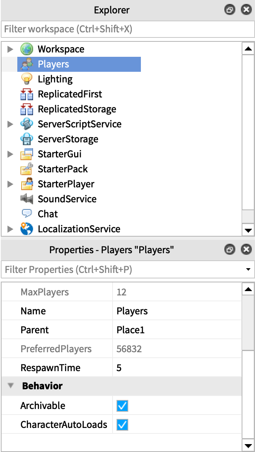Select ReplicatedStorage in the Explorer tree

pos(77,109)
